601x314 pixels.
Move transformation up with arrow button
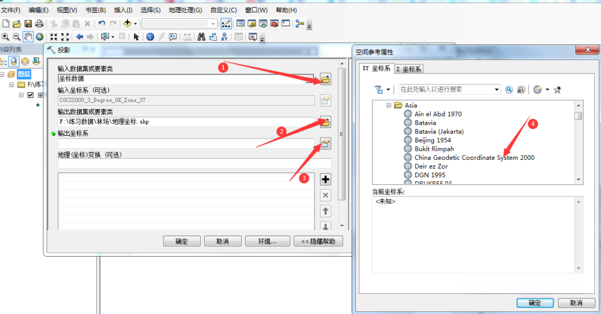[326, 211]
